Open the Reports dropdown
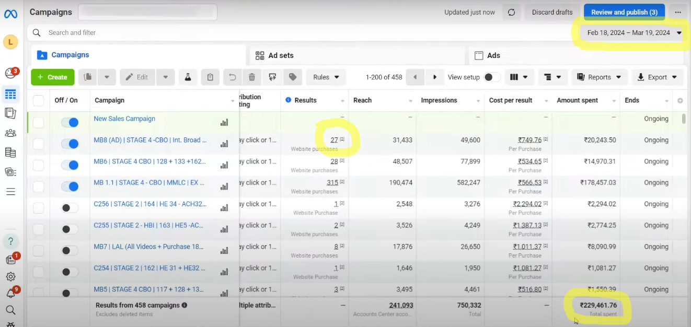 [x=600, y=77]
